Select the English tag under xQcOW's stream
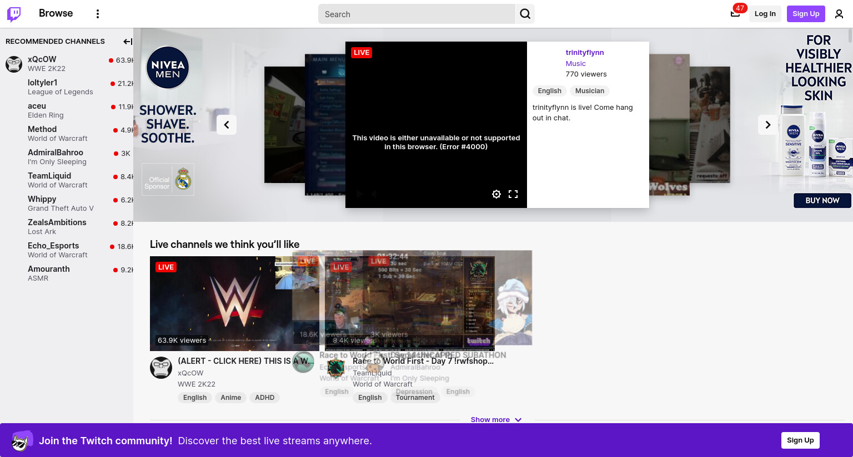853x457 pixels. (x=195, y=398)
